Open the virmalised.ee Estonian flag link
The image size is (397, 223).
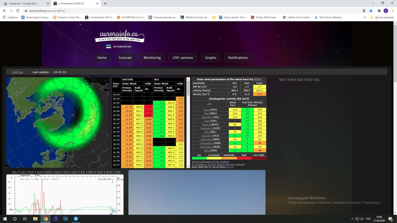pyautogui.click(x=118, y=46)
